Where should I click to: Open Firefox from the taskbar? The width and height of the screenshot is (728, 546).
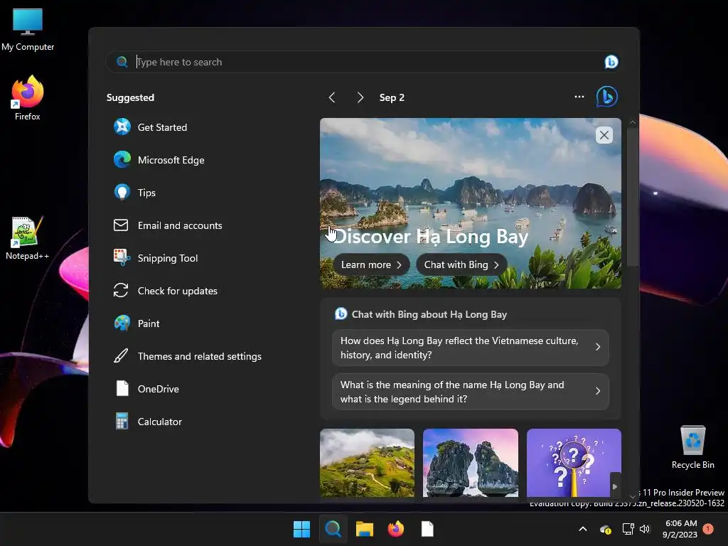click(395, 529)
